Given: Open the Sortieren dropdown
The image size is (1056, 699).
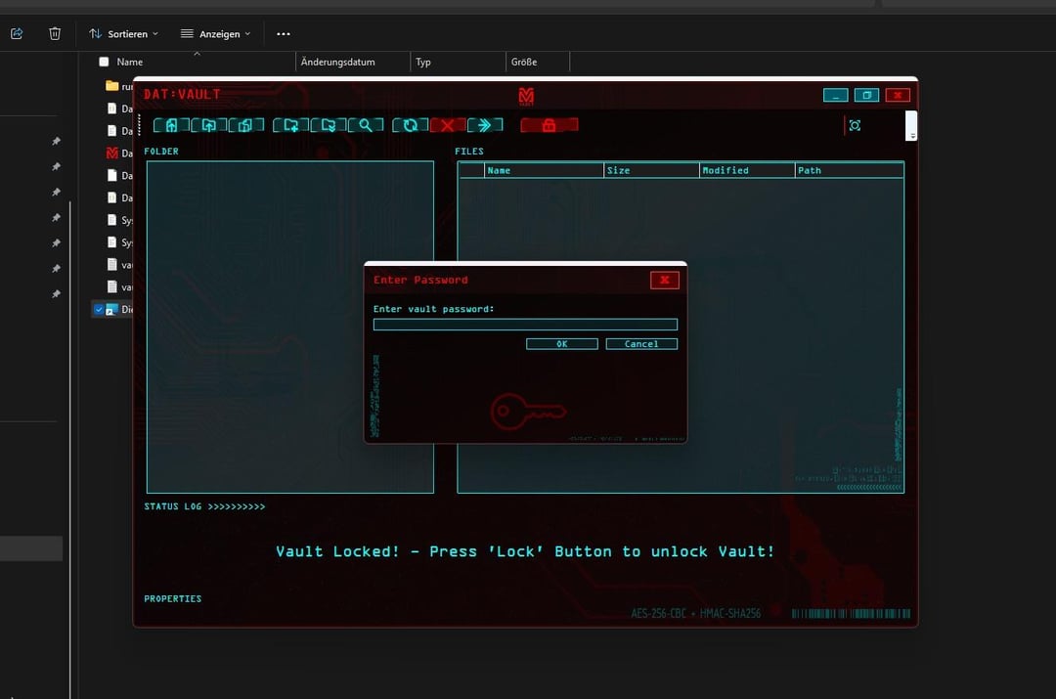Looking at the screenshot, I should tap(123, 33).
